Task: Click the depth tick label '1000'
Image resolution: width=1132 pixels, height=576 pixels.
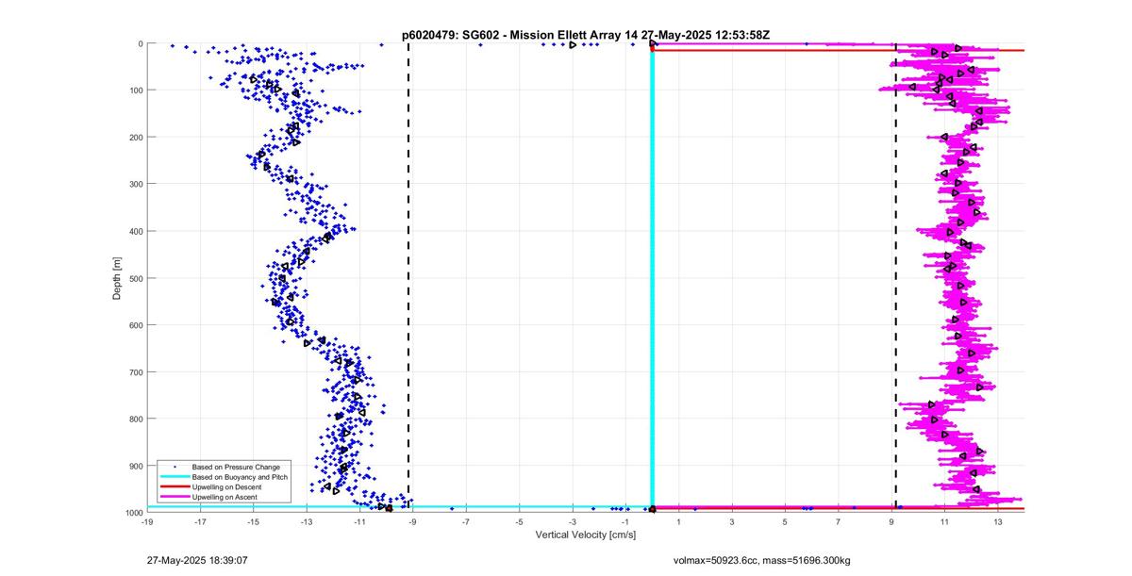Action: (x=133, y=513)
